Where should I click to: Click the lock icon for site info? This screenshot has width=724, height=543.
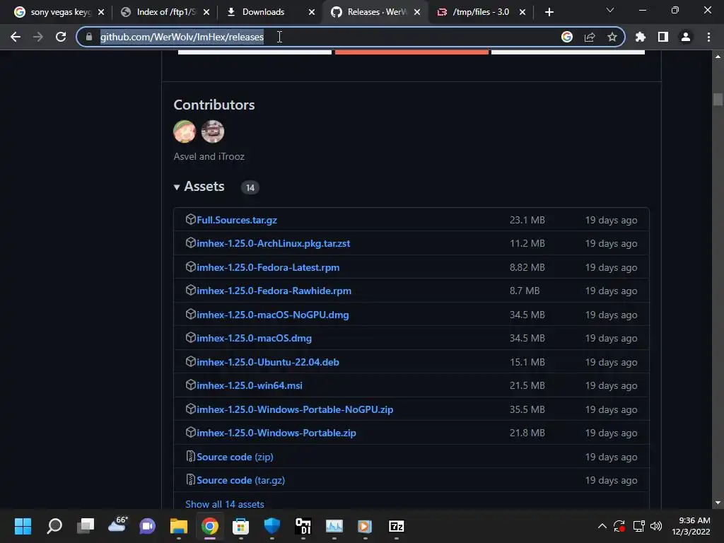pos(89,37)
